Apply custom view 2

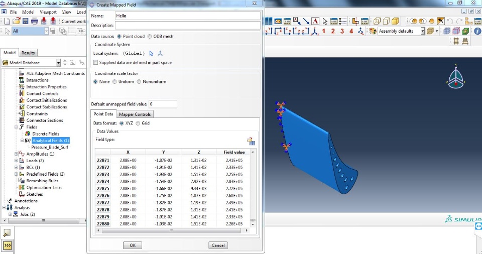333,31
